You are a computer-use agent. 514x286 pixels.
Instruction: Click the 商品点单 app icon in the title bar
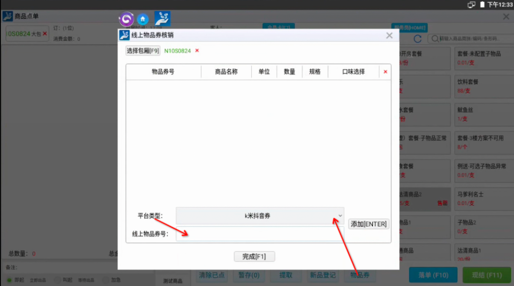(7, 16)
